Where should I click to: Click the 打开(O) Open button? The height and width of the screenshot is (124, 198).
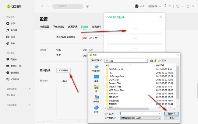tap(171, 113)
